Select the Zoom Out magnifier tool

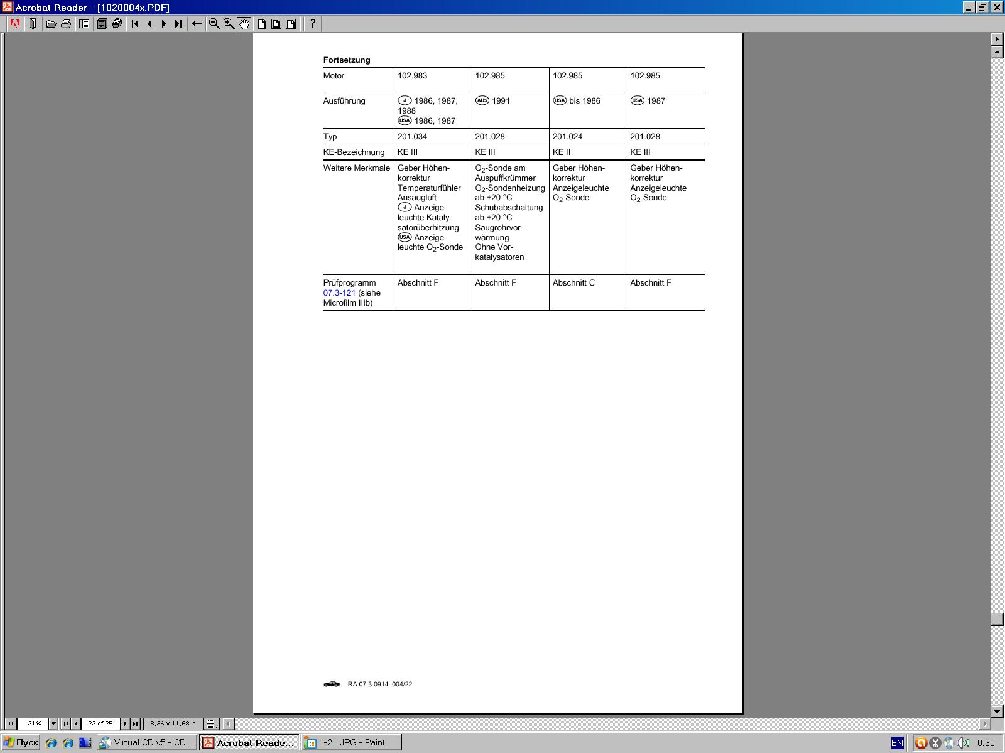point(214,24)
